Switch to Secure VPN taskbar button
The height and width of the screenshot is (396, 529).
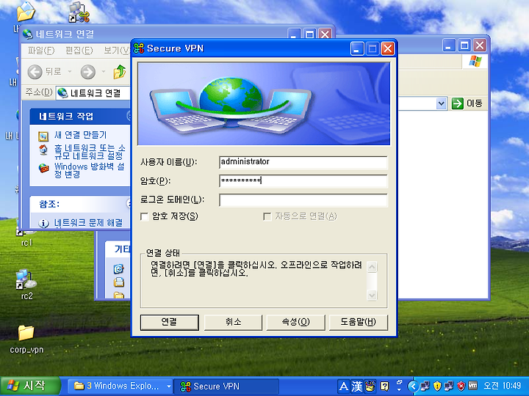(x=226, y=386)
